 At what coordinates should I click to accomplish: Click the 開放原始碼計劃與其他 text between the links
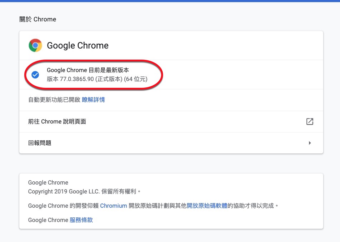point(157,206)
